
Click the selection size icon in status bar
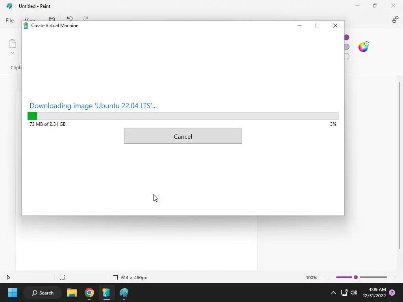pos(62,277)
